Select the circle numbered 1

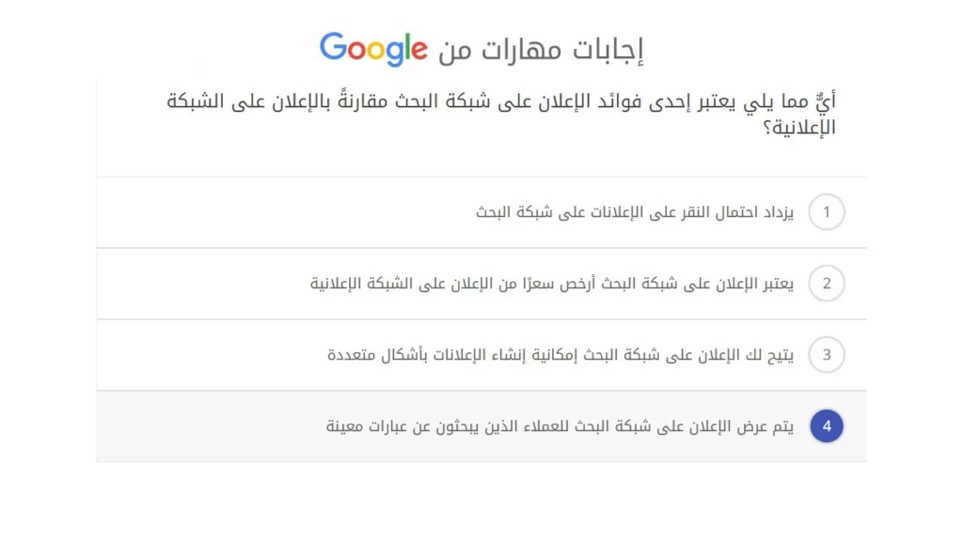827,212
